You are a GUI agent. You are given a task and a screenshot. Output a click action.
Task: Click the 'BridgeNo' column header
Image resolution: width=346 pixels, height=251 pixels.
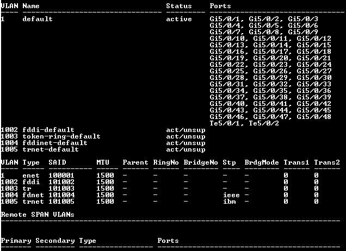(201, 162)
